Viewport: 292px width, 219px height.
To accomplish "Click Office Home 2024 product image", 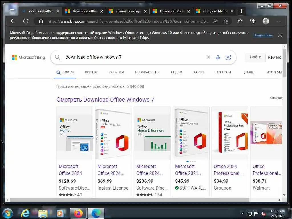I will click(75, 133).
